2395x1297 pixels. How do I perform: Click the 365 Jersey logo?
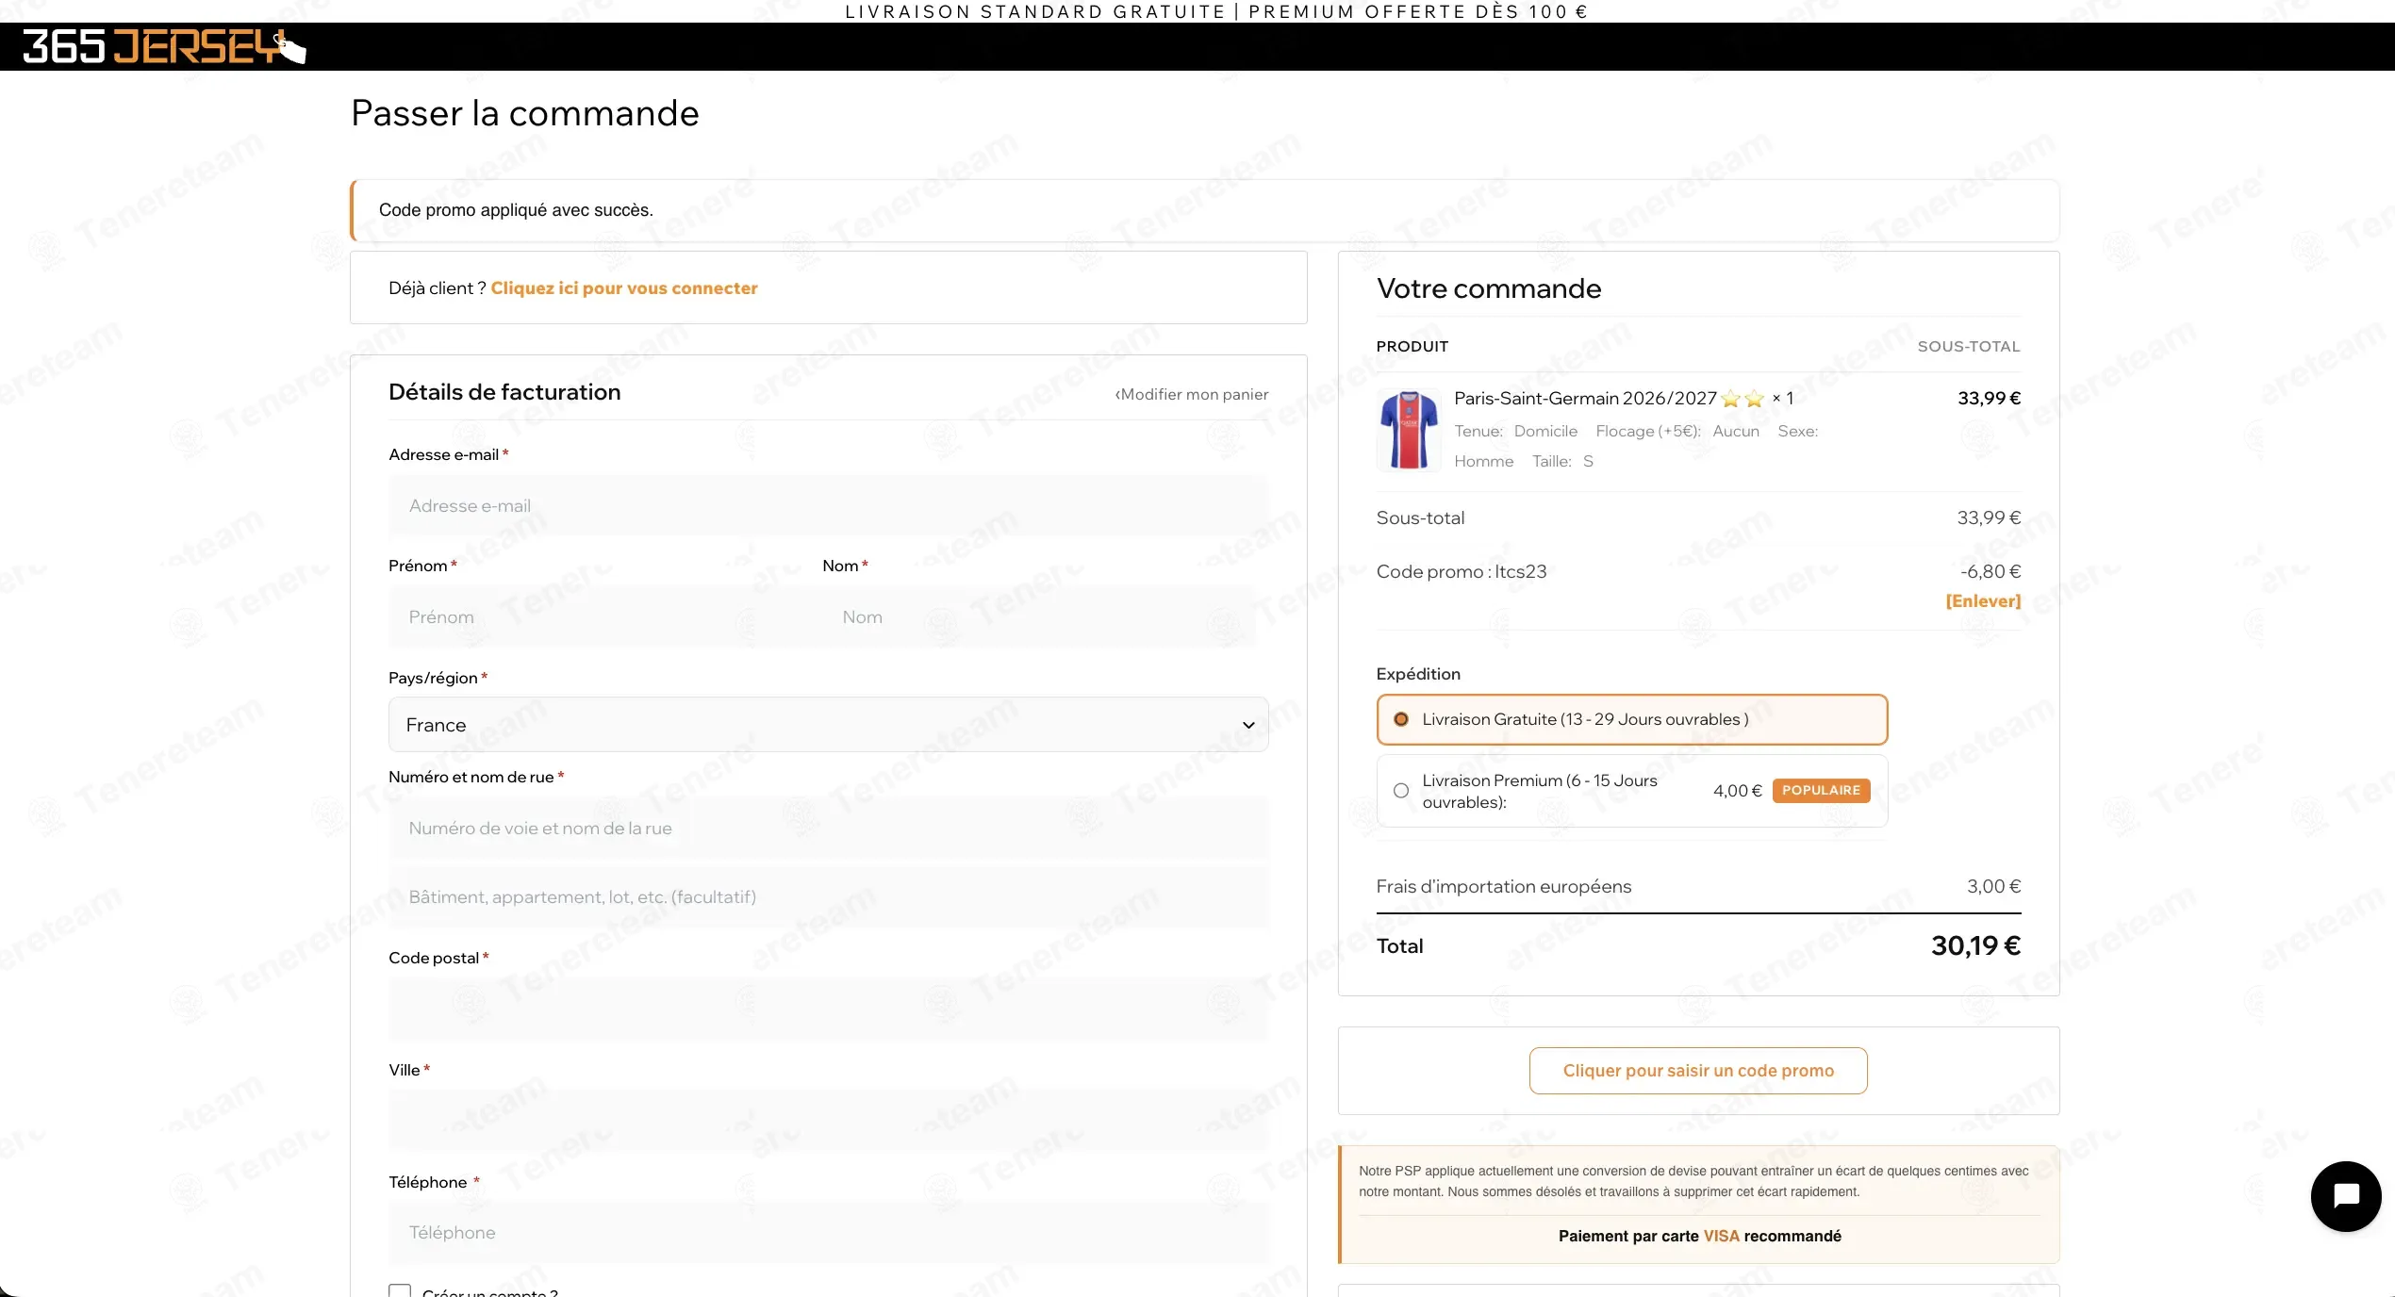pyautogui.click(x=164, y=46)
